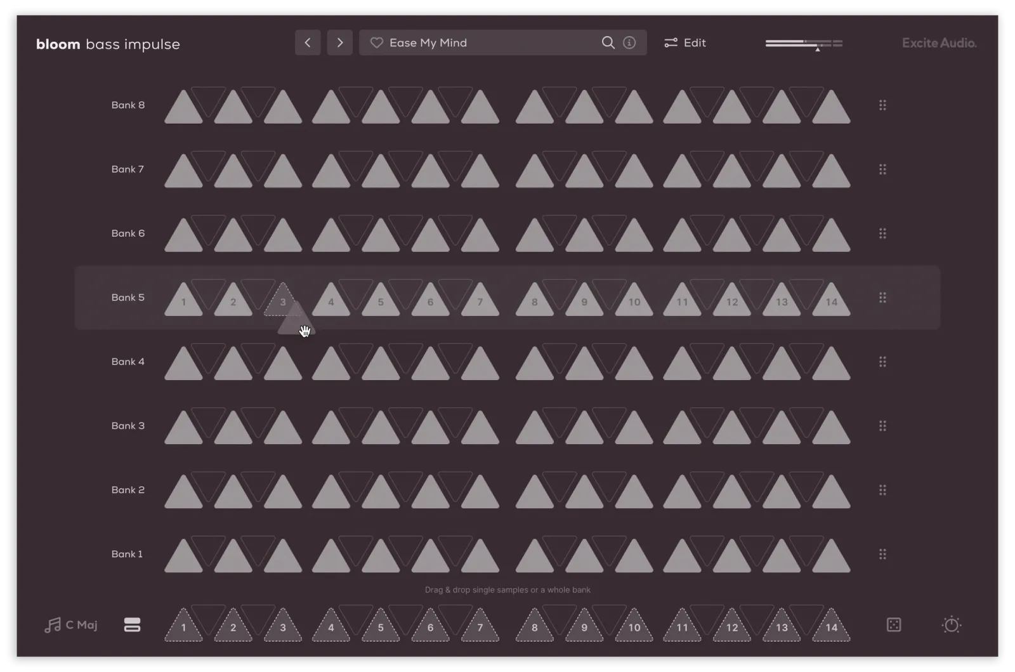Click the Bank 7 label
This screenshot has width=1015, height=672.
[128, 169]
